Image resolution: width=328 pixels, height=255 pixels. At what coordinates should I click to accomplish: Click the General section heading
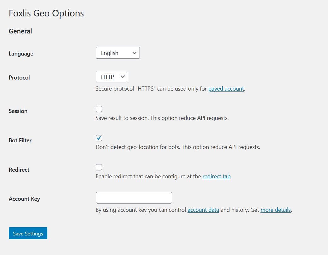tap(20, 31)
